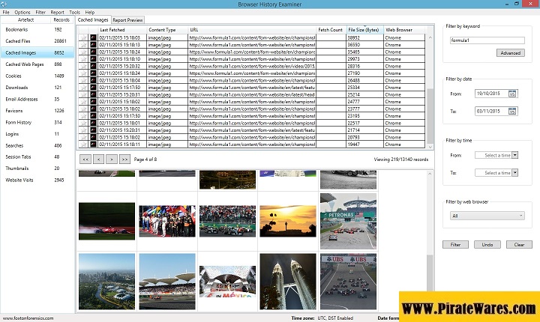Open calendar picker for To date
The height and width of the screenshot is (322, 540).
(x=512, y=111)
